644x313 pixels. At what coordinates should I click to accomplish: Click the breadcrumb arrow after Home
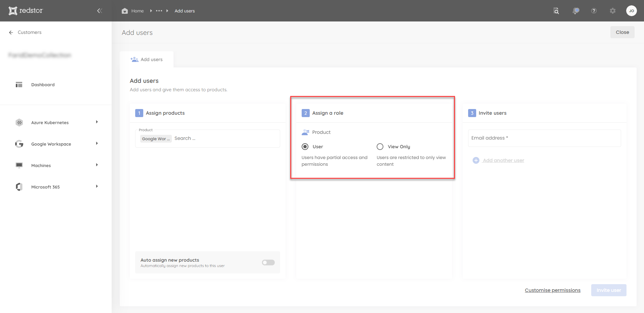pos(151,11)
